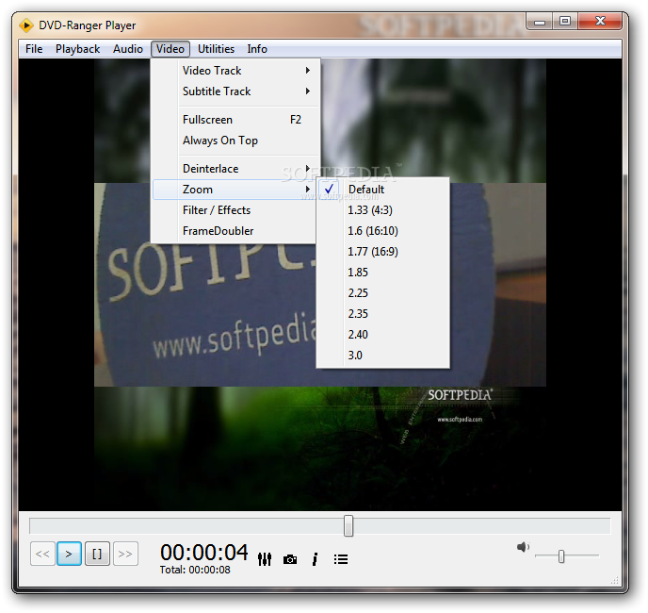
Task: Choose 1.6 (16:10) zoom ratio
Action: 382,230
